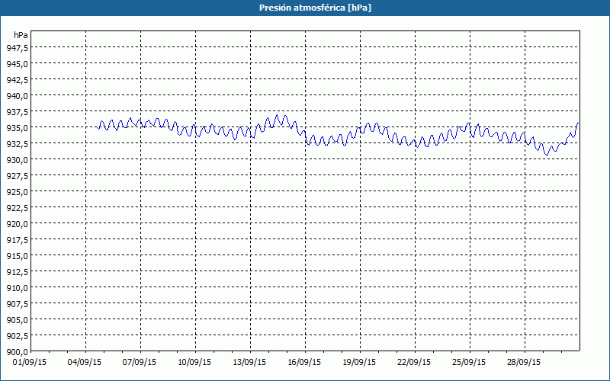Click the 922,5 y-axis label
The image size is (610, 381).
coord(17,208)
